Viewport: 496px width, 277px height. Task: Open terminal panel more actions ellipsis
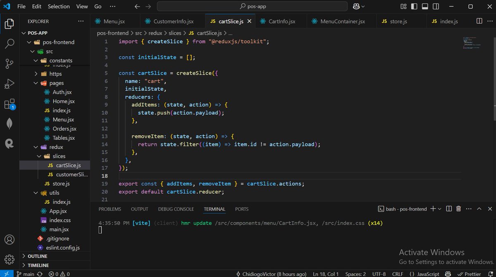[x=469, y=209]
